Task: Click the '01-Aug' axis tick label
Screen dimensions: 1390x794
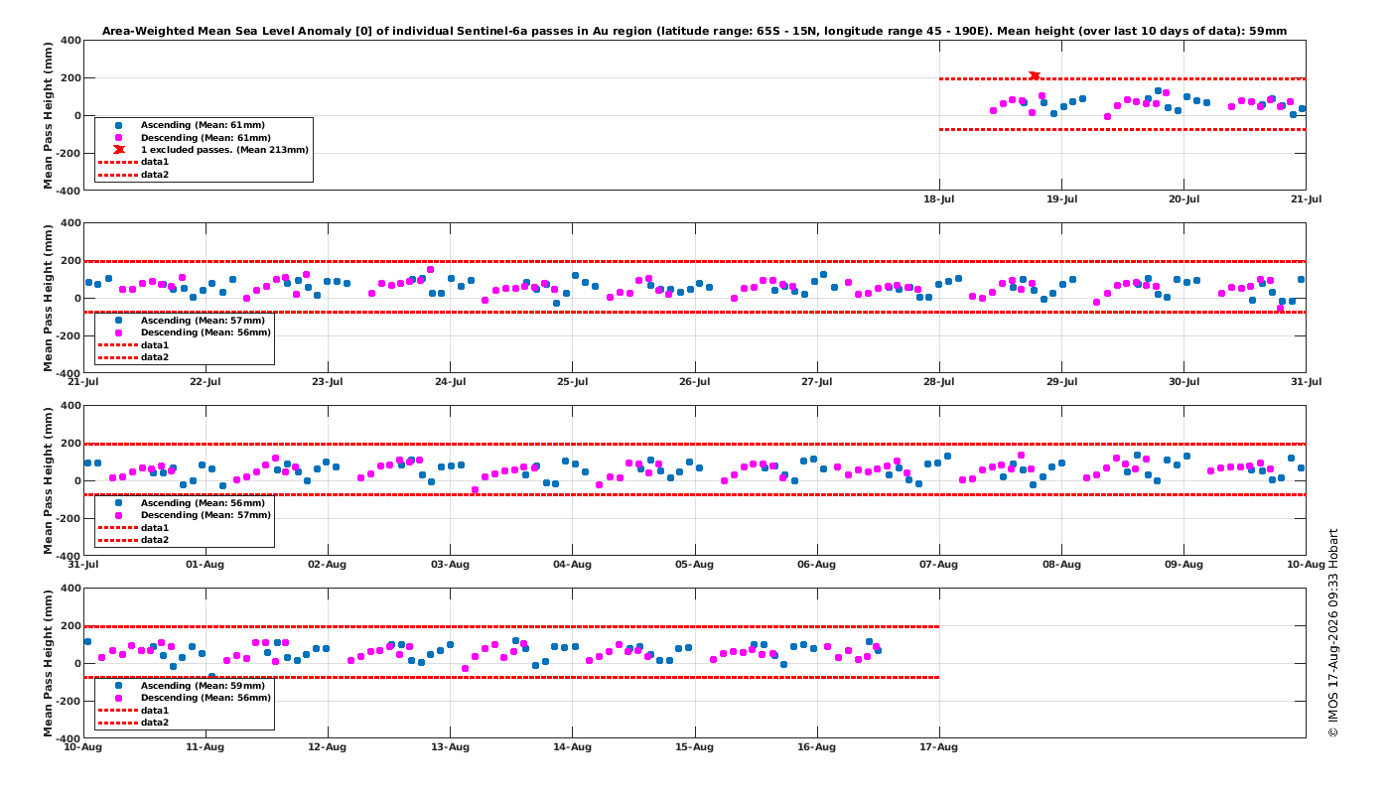Action: point(206,565)
